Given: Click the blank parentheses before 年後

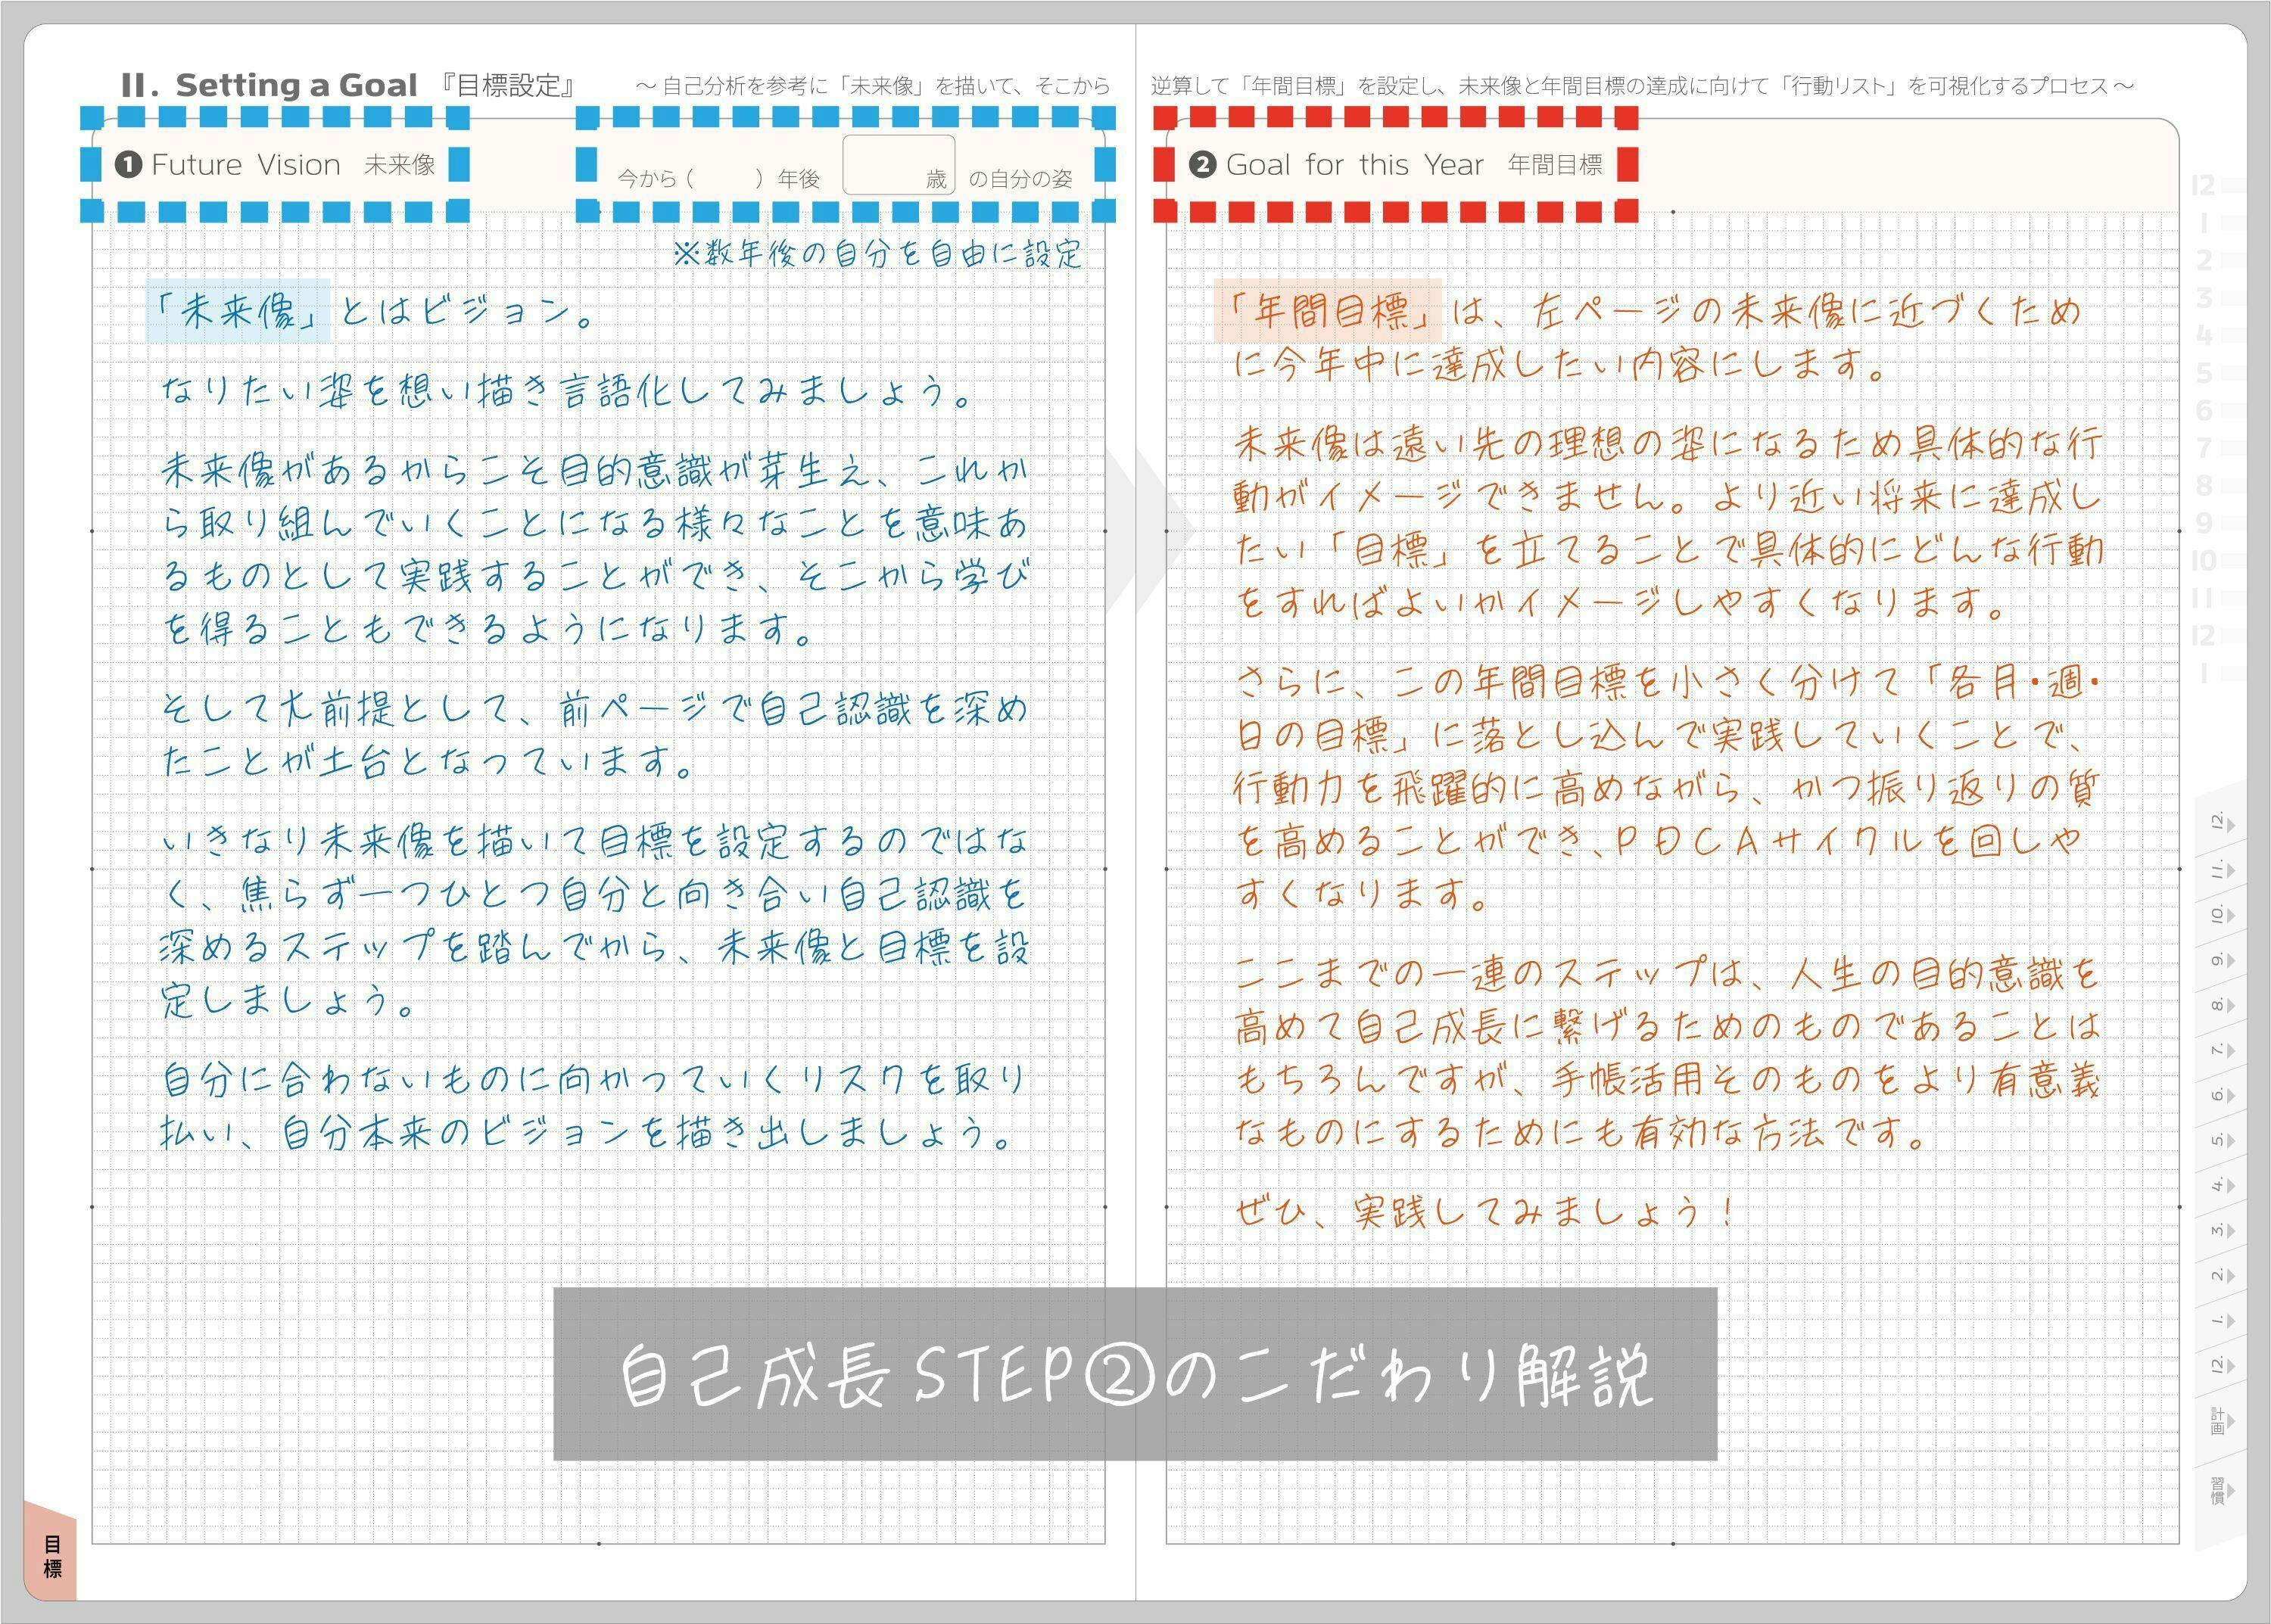Looking at the screenshot, I should tap(724, 179).
